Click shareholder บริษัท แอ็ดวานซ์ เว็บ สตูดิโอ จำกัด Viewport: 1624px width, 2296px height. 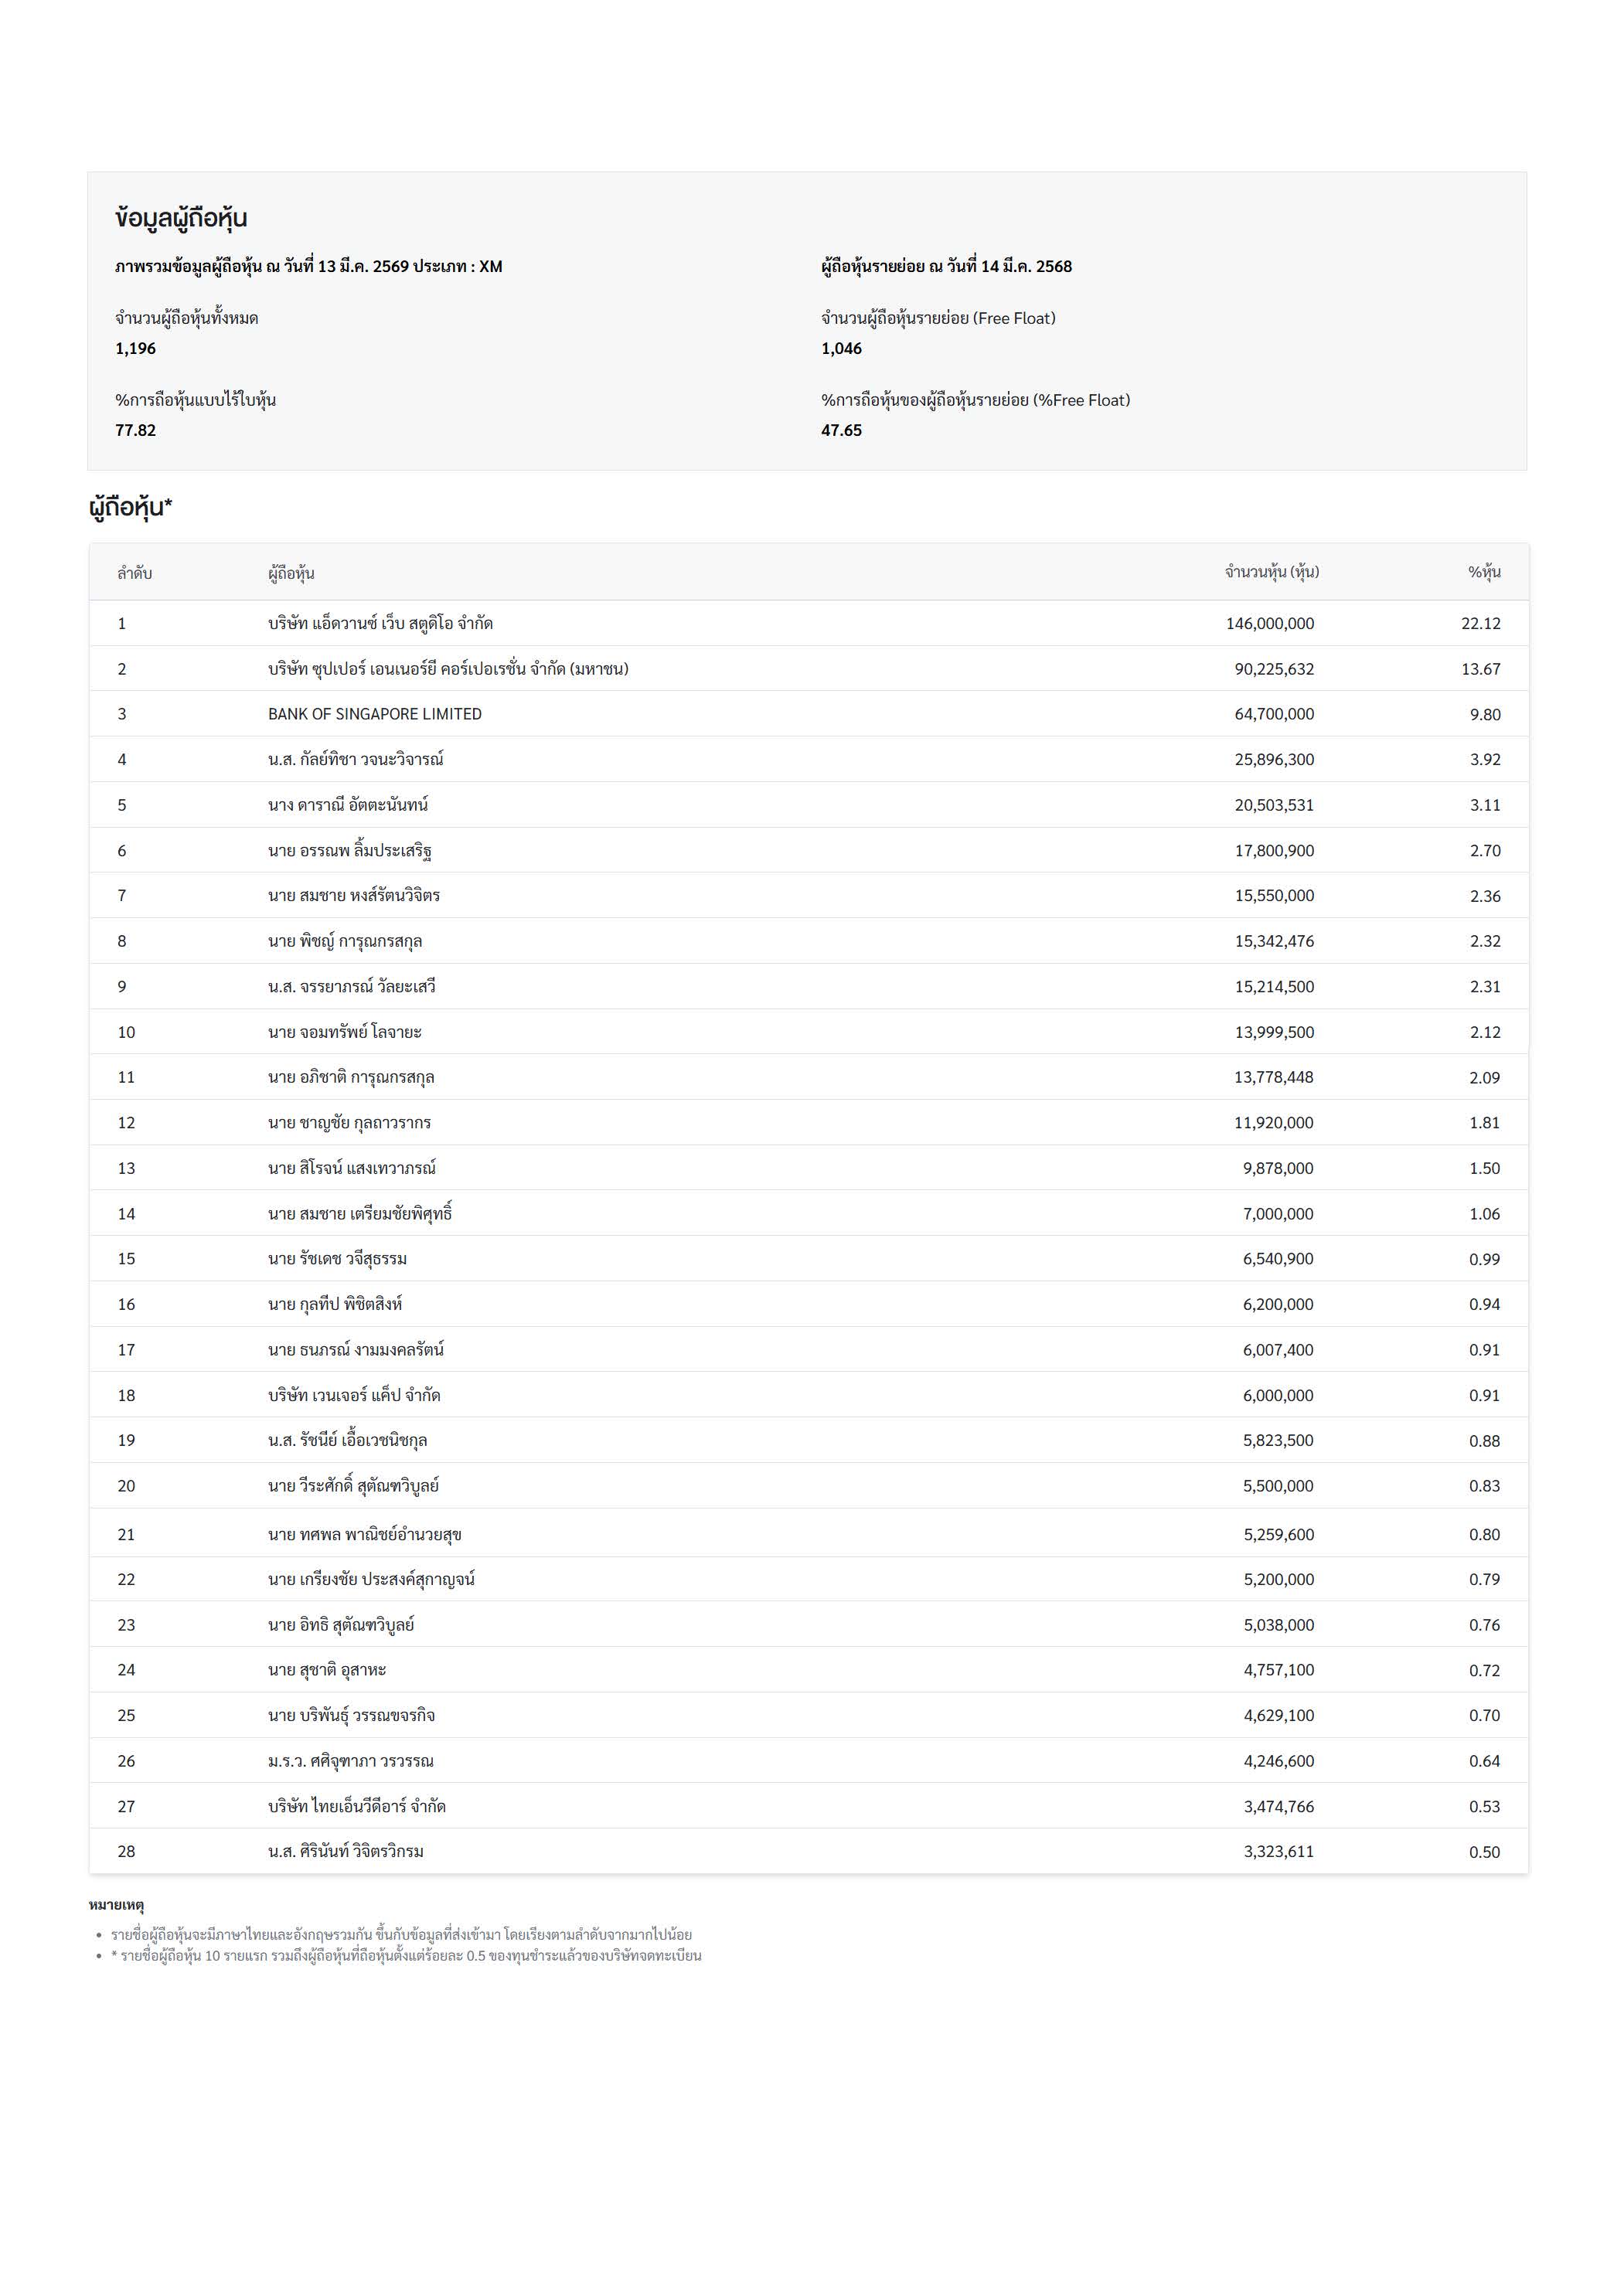click(x=380, y=623)
